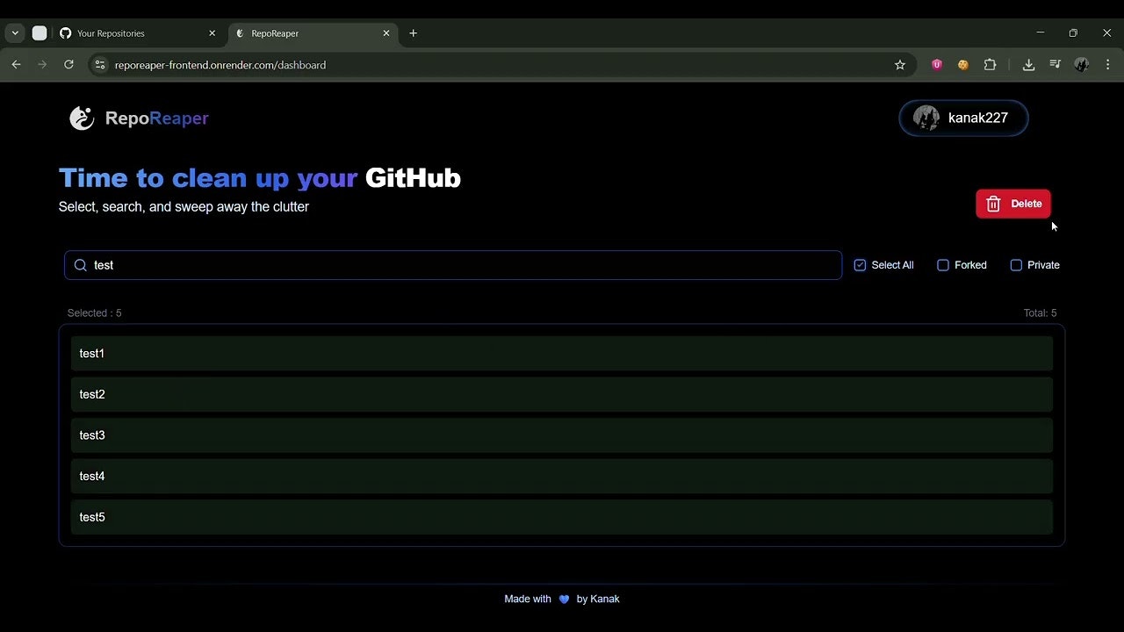The width and height of the screenshot is (1124, 632).
Task: Click the 'Select, search, and sweep' subtitle
Action: tap(184, 207)
